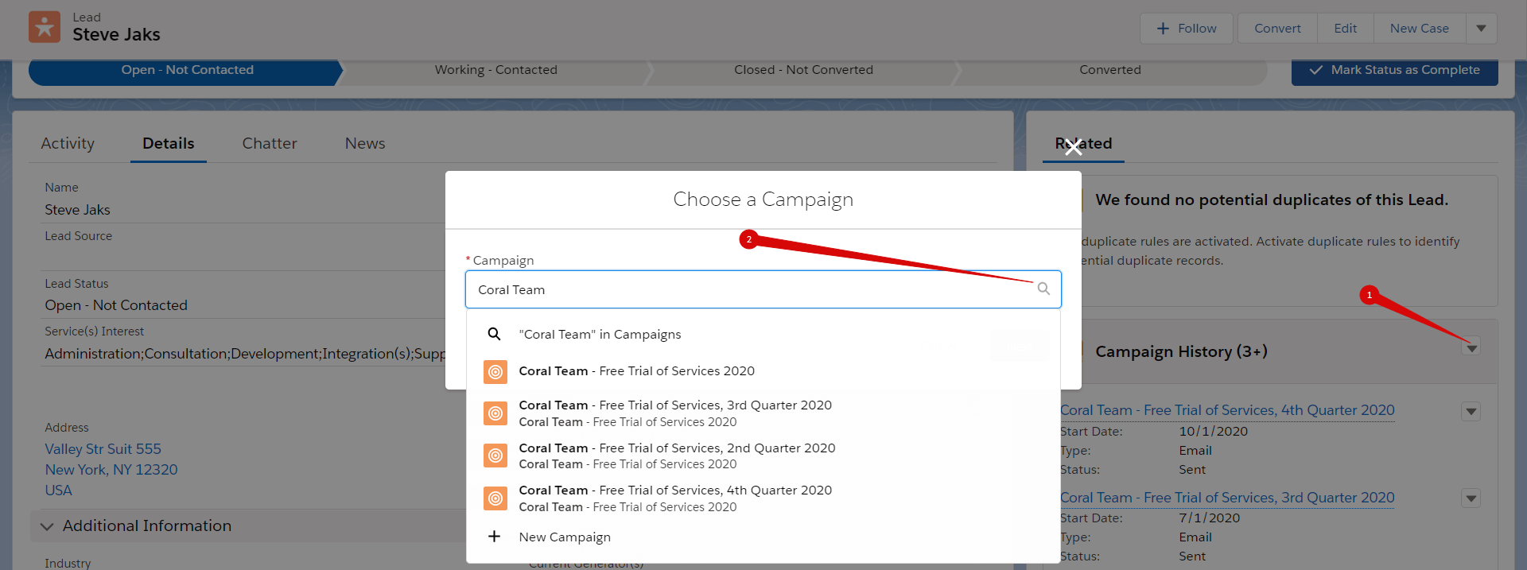This screenshot has width=1527, height=570.
Task: Edit the lead record
Action: (1345, 29)
